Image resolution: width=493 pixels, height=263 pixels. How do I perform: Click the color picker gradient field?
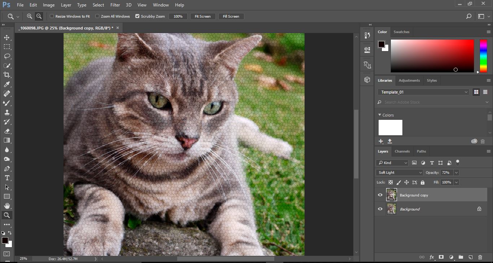432,56
